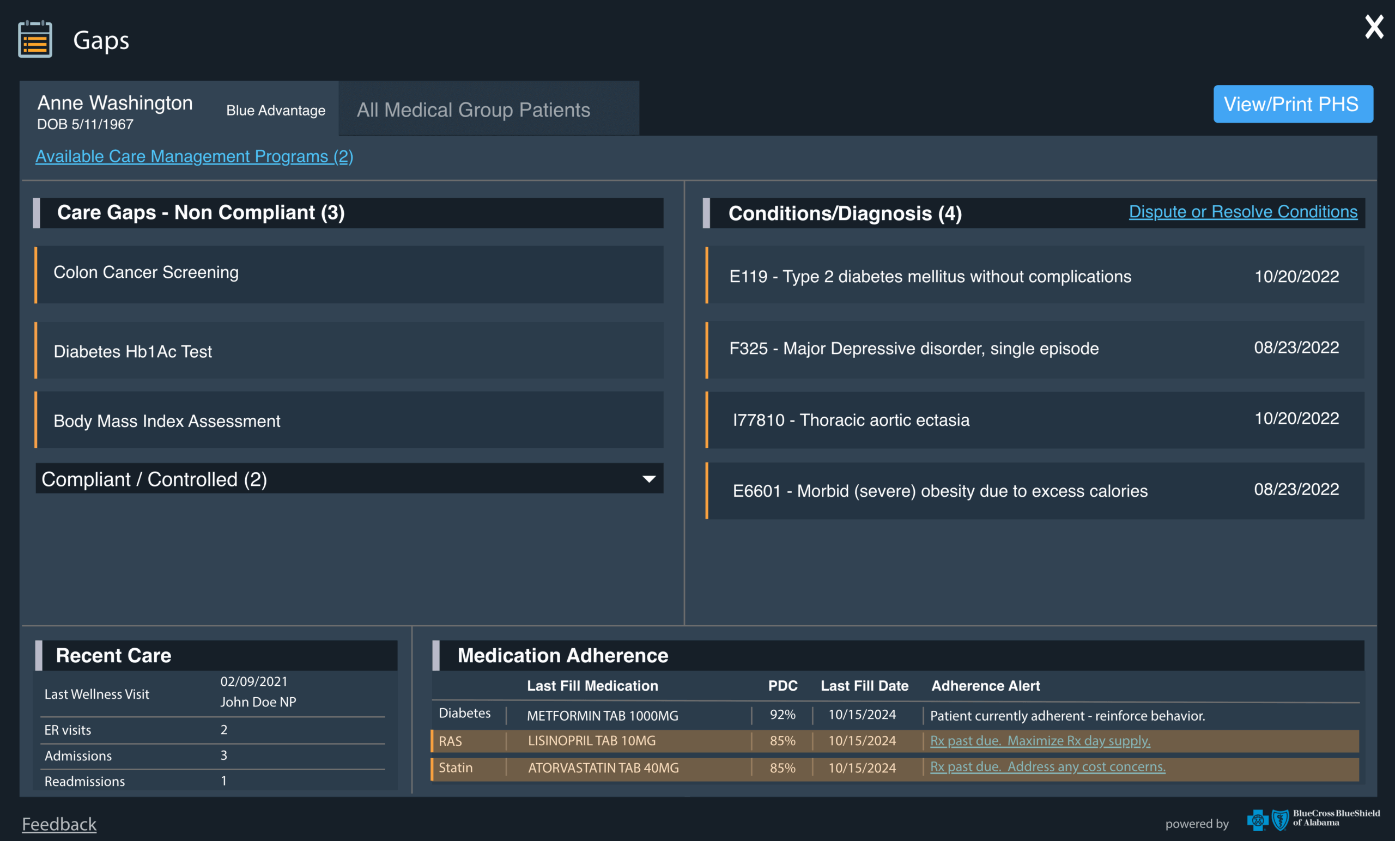Open Dispute or Resolve Conditions link

click(x=1243, y=212)
